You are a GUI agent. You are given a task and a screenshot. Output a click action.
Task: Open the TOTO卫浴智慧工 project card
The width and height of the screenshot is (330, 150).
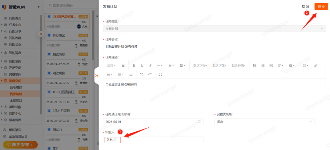[67, 97]
